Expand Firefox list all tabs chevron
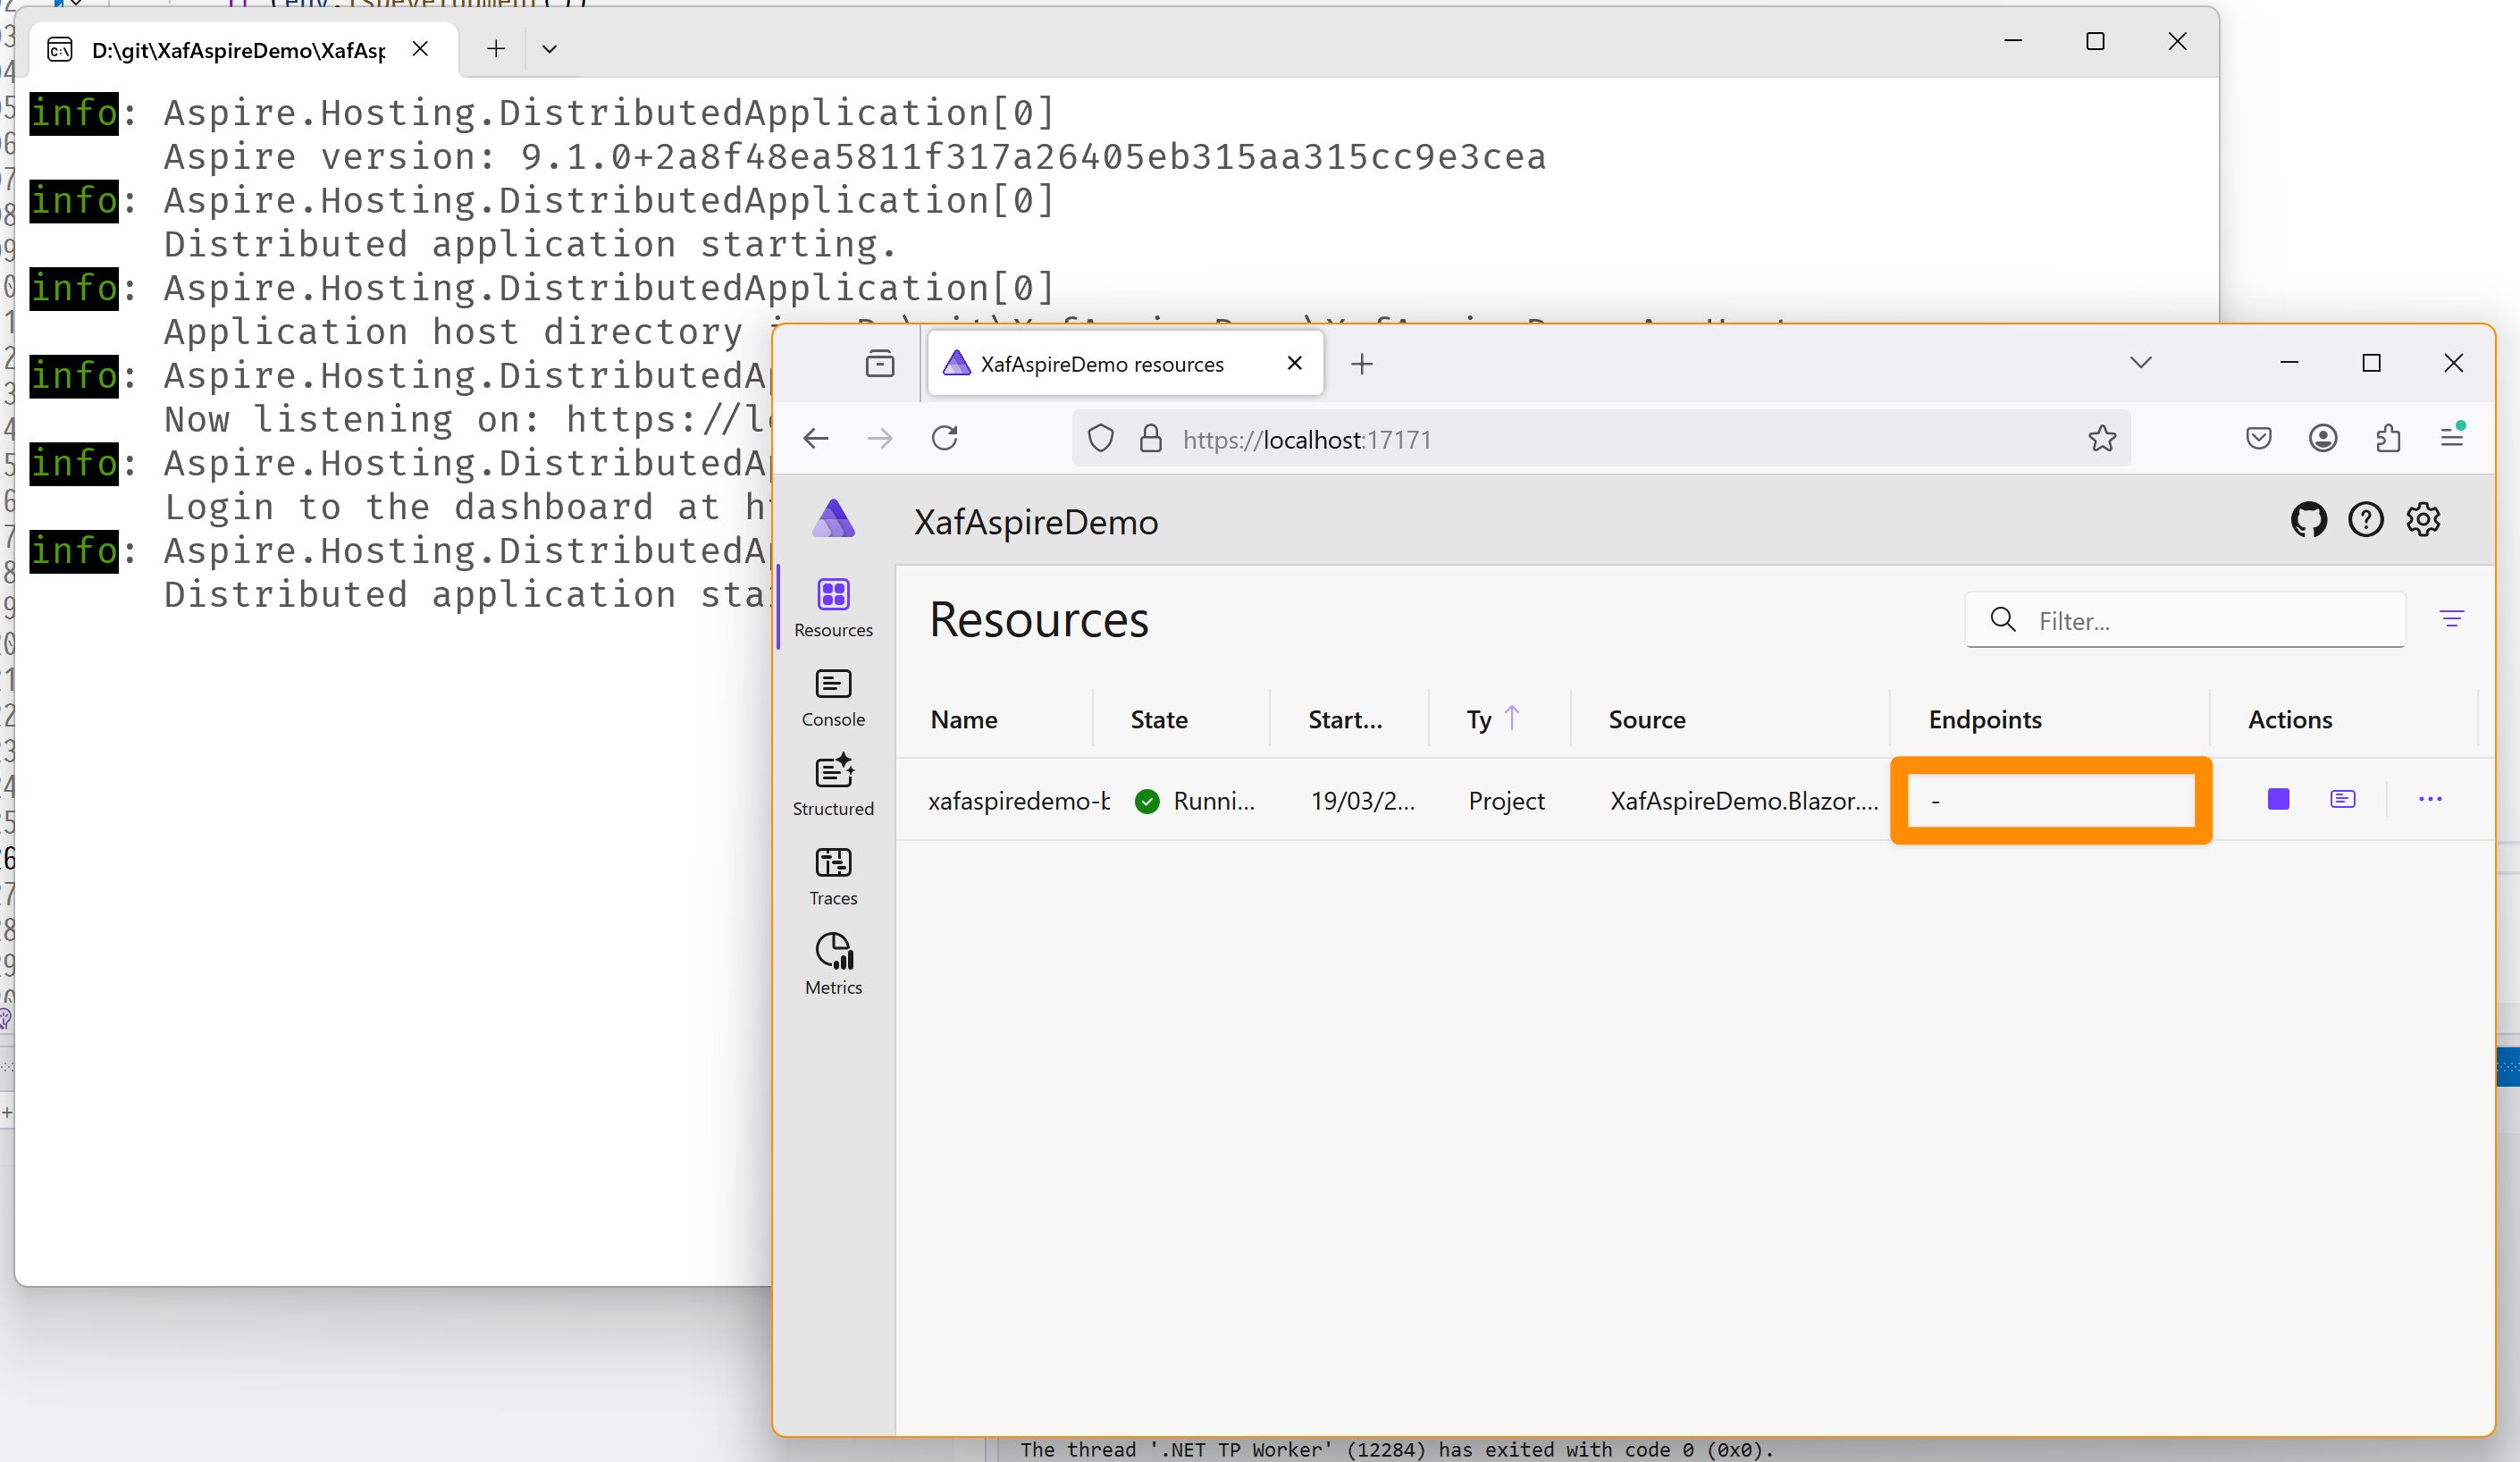This screenshot has width=2520, height=1462. coord(2140,363)
